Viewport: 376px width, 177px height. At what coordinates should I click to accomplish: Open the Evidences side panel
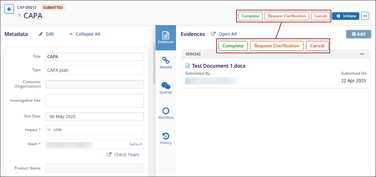(x=166, y=37)
